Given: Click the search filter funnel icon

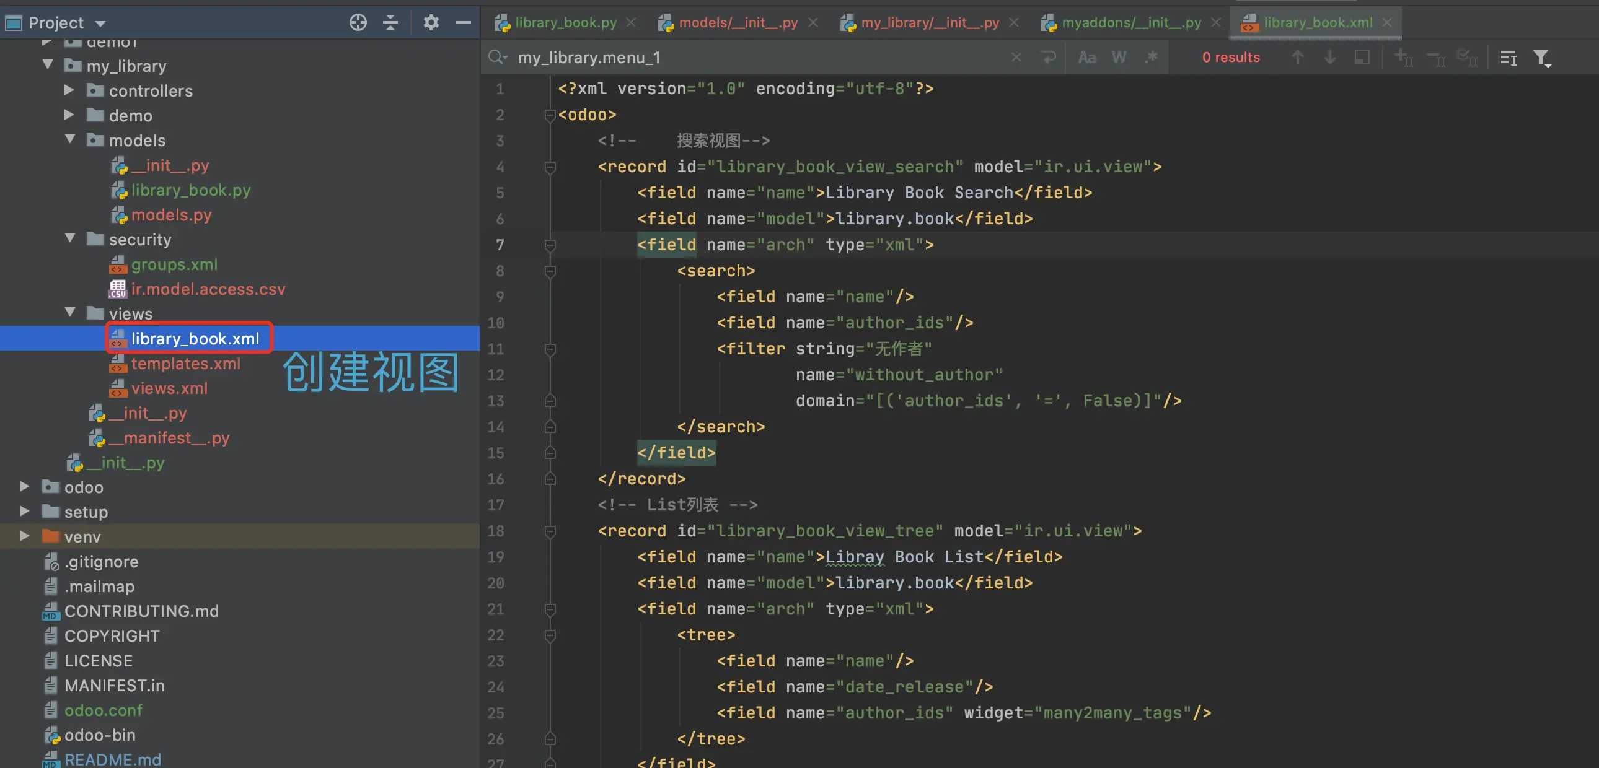Looking at the screenshot, I should click(1541, 58).
